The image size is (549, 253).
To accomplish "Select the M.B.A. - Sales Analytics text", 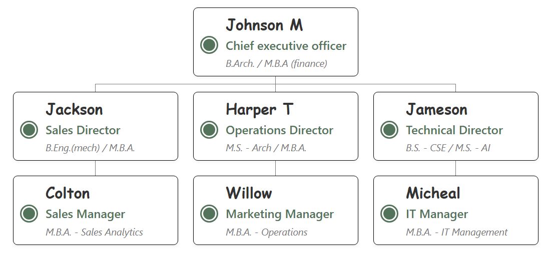I will click(x=94, y=232).
